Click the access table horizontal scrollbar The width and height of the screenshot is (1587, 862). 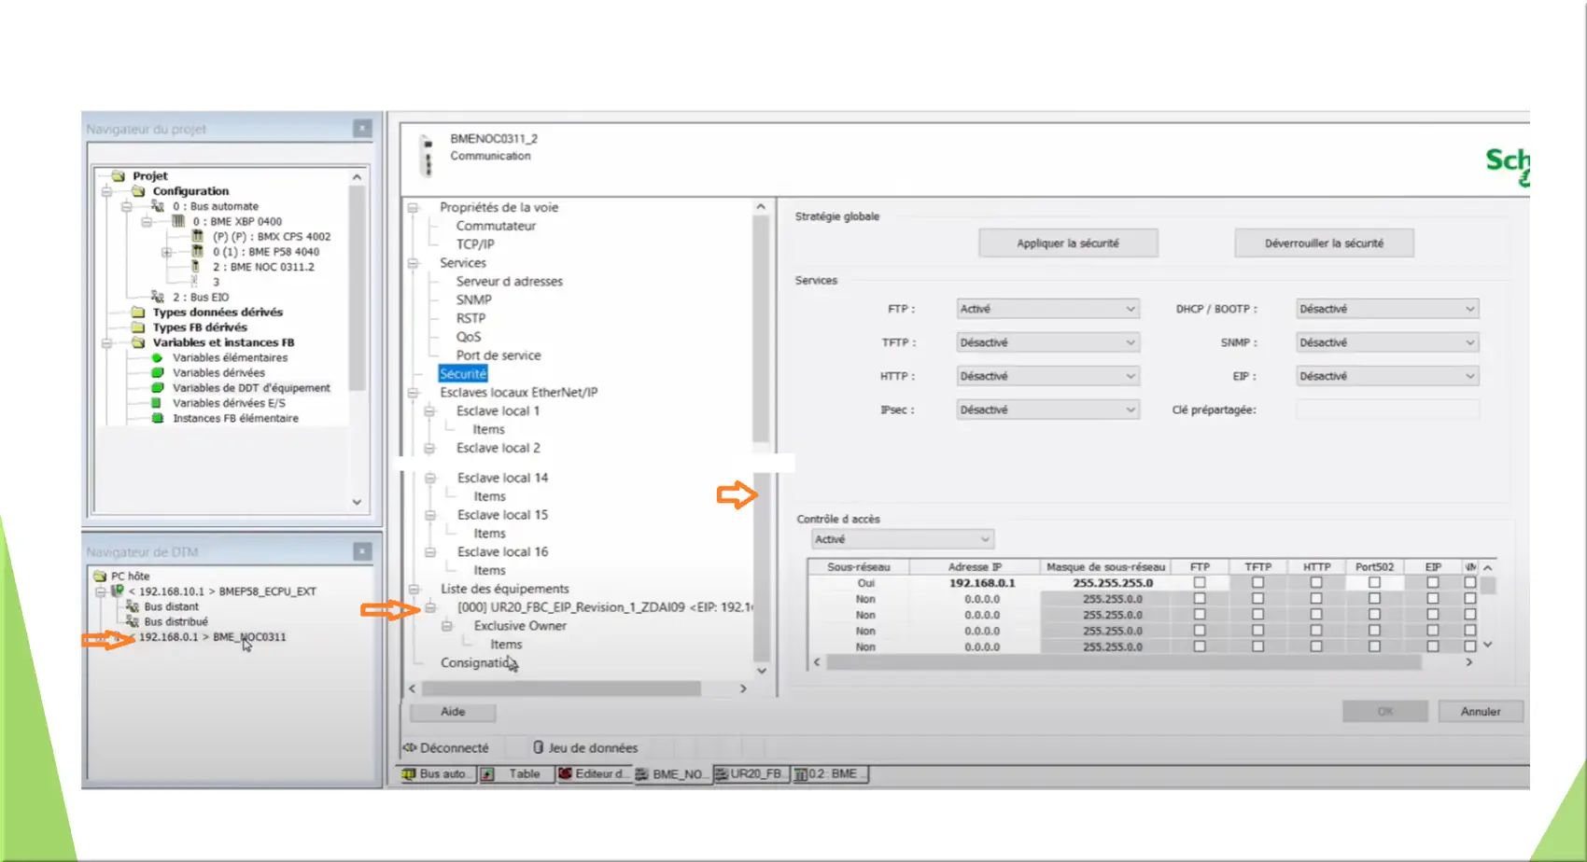pyautogui.click(x=1123, y=662)
